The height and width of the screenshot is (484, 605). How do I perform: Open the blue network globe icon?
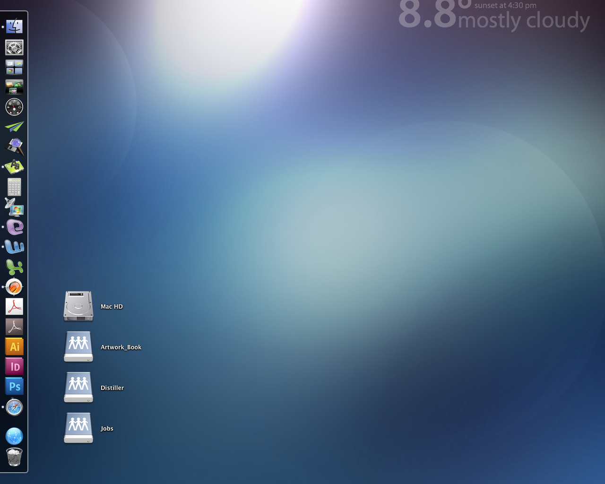coord(14,436)
